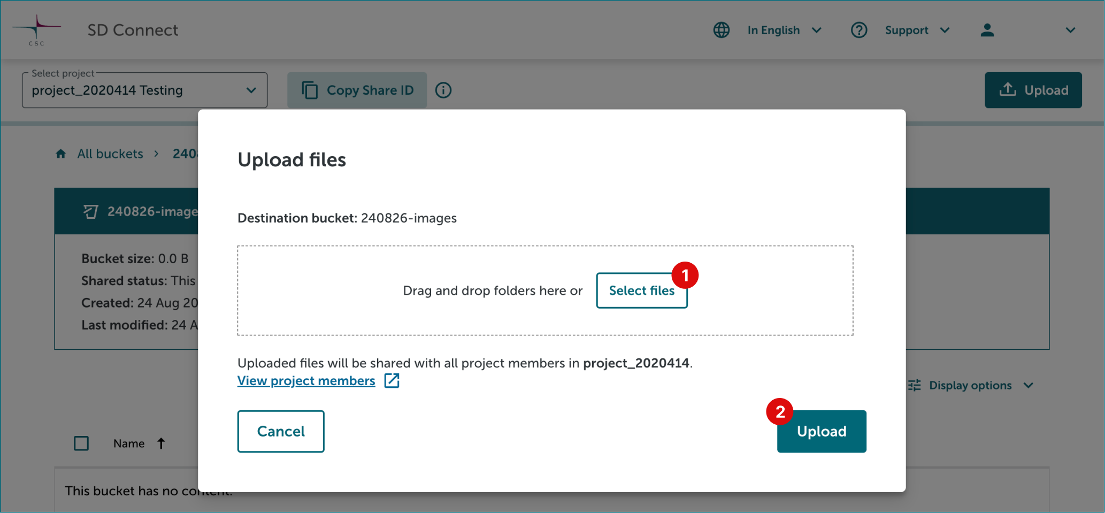Click the Share ID info icon
The width and height of the screenshot is (1105, 513).
[443, 90]
